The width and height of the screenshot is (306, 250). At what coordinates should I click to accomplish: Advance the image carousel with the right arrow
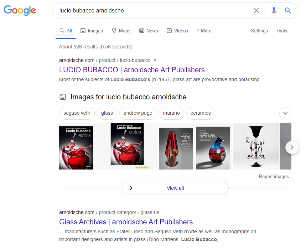292,147
